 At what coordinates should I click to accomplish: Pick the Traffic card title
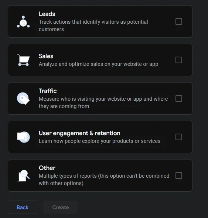click(48, 91)
